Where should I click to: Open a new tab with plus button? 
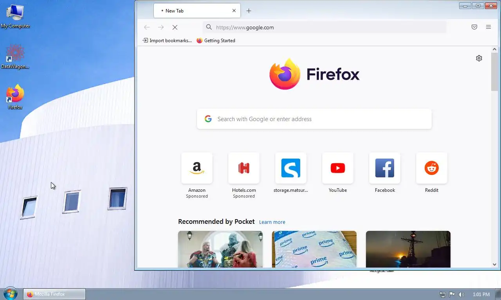point(249,11)
